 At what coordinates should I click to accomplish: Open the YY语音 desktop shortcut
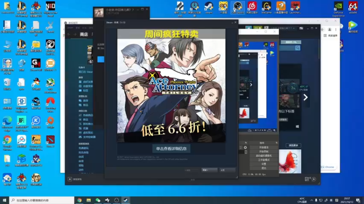(x=223, y=8)
